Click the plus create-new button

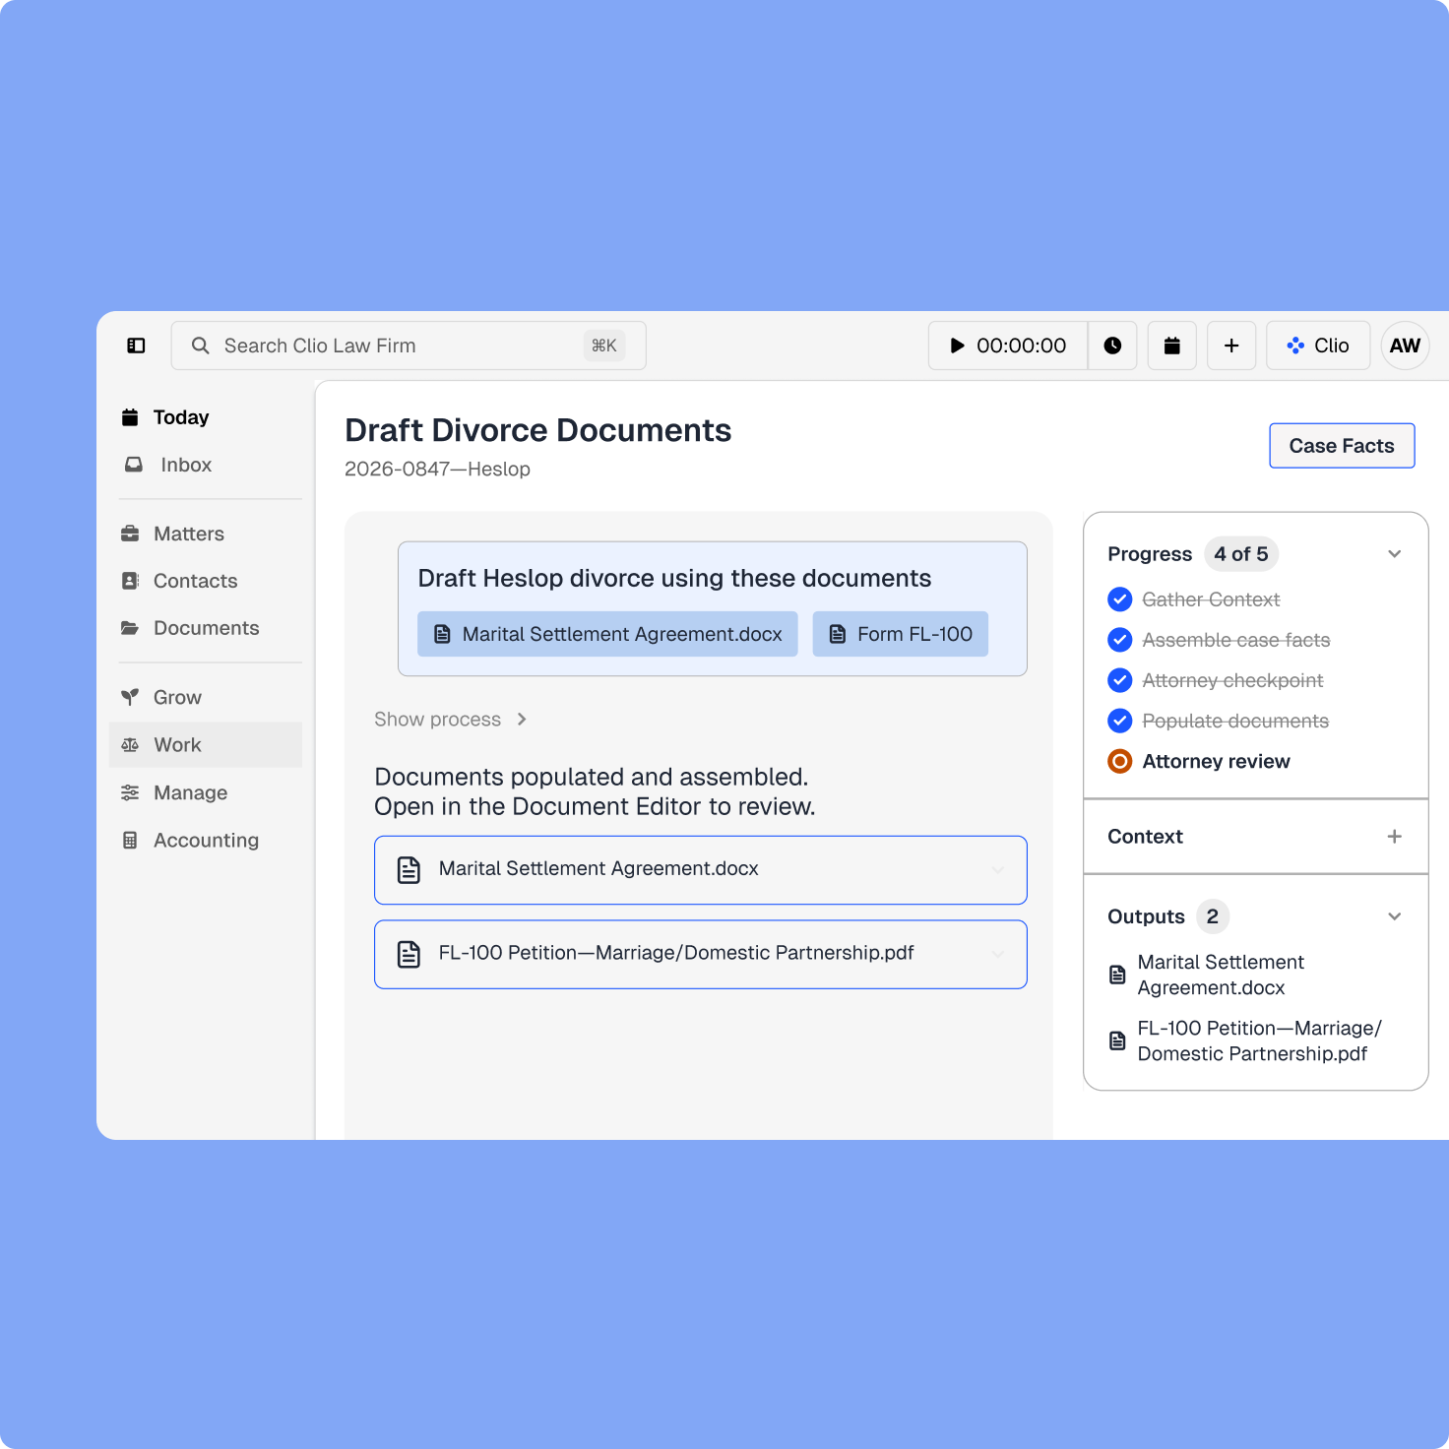[x=1231, y=346]
